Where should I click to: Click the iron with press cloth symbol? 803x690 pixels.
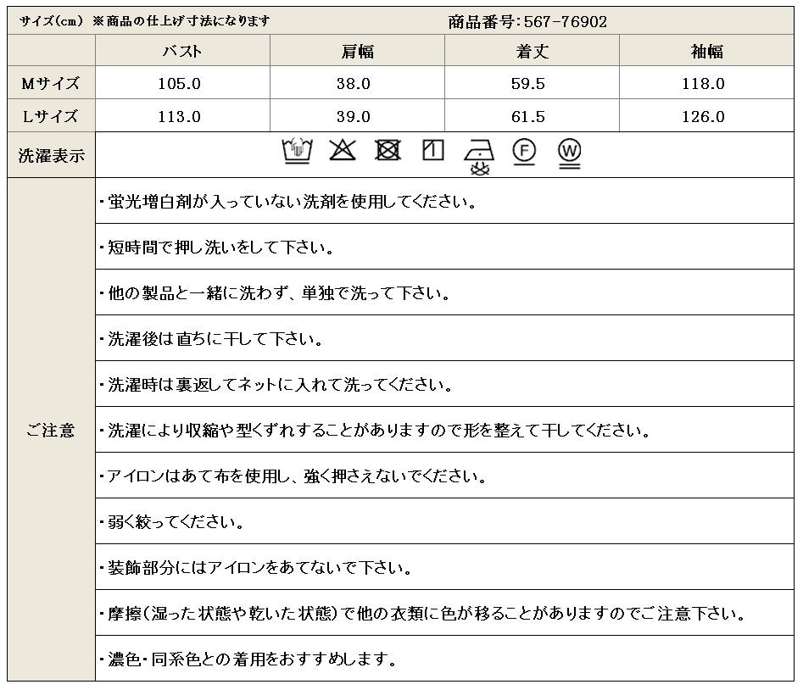[479, 157]
